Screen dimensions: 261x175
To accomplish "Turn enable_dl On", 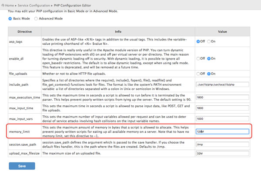I will click(209, 58).
